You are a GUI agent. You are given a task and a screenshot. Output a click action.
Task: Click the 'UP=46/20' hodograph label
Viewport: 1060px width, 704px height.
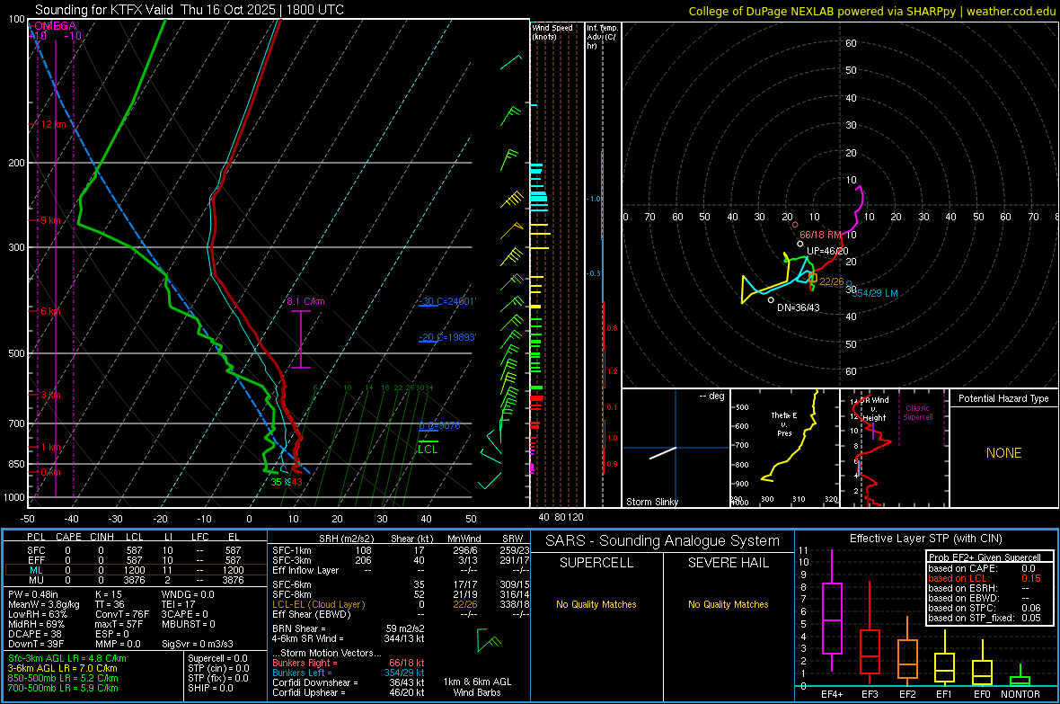click(827, 251)
